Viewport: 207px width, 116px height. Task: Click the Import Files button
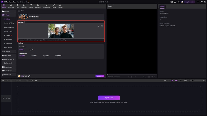(109, 98)
